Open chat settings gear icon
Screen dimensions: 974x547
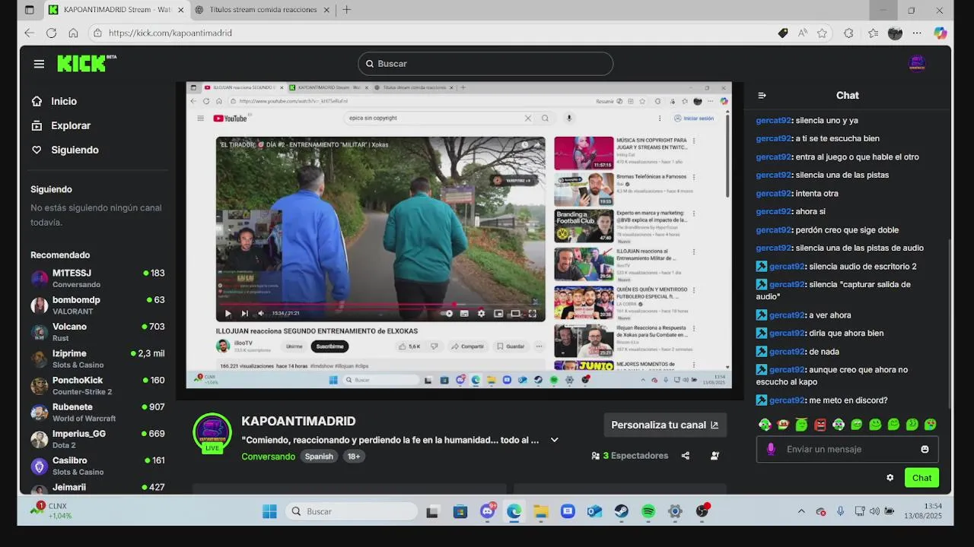890,478
